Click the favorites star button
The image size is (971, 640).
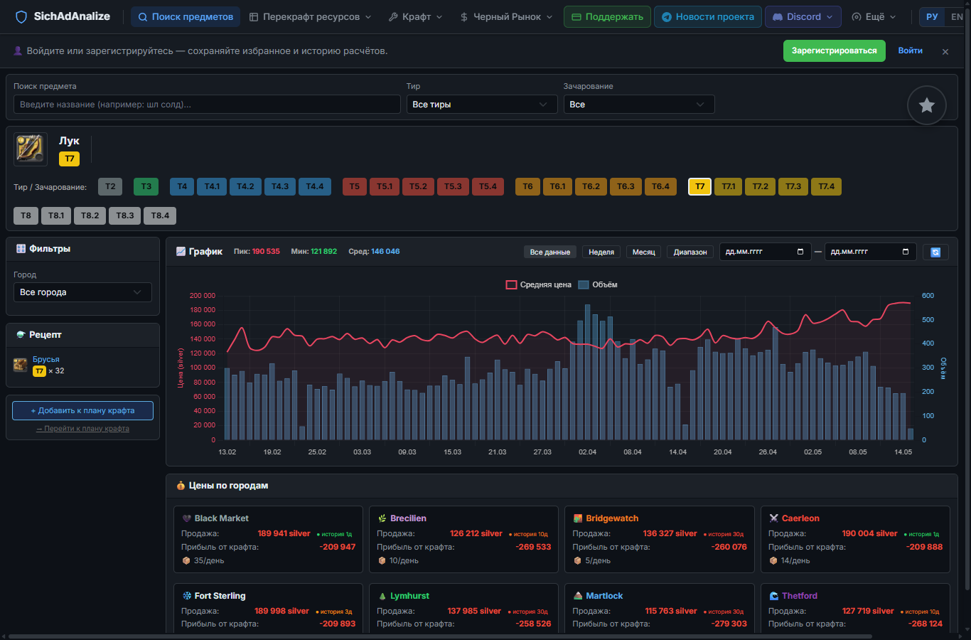[x=926, y=105]
